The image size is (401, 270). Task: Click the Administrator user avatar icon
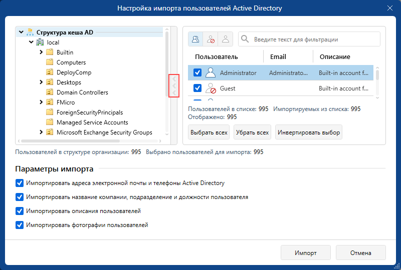pos(211,72)
